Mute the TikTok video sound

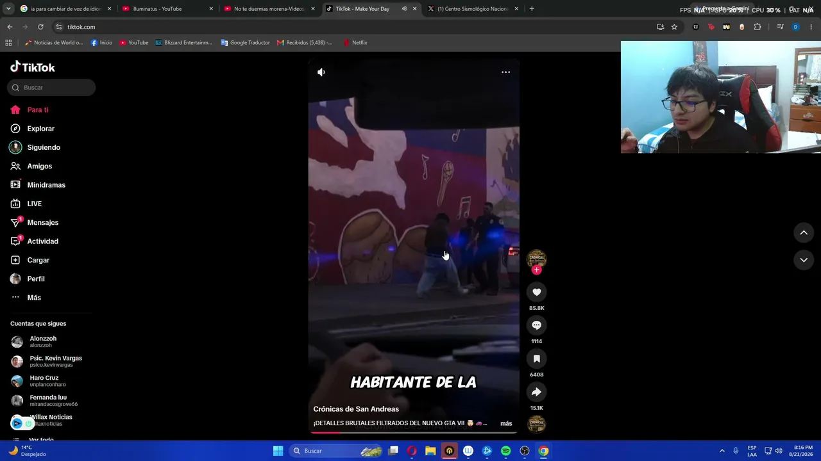coord(321,72)
